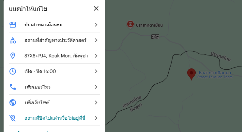Click the phone icon for เพิ่มเบอร์โทร
The width and height of the screenshot is (242, 132).
coord(13,87)
